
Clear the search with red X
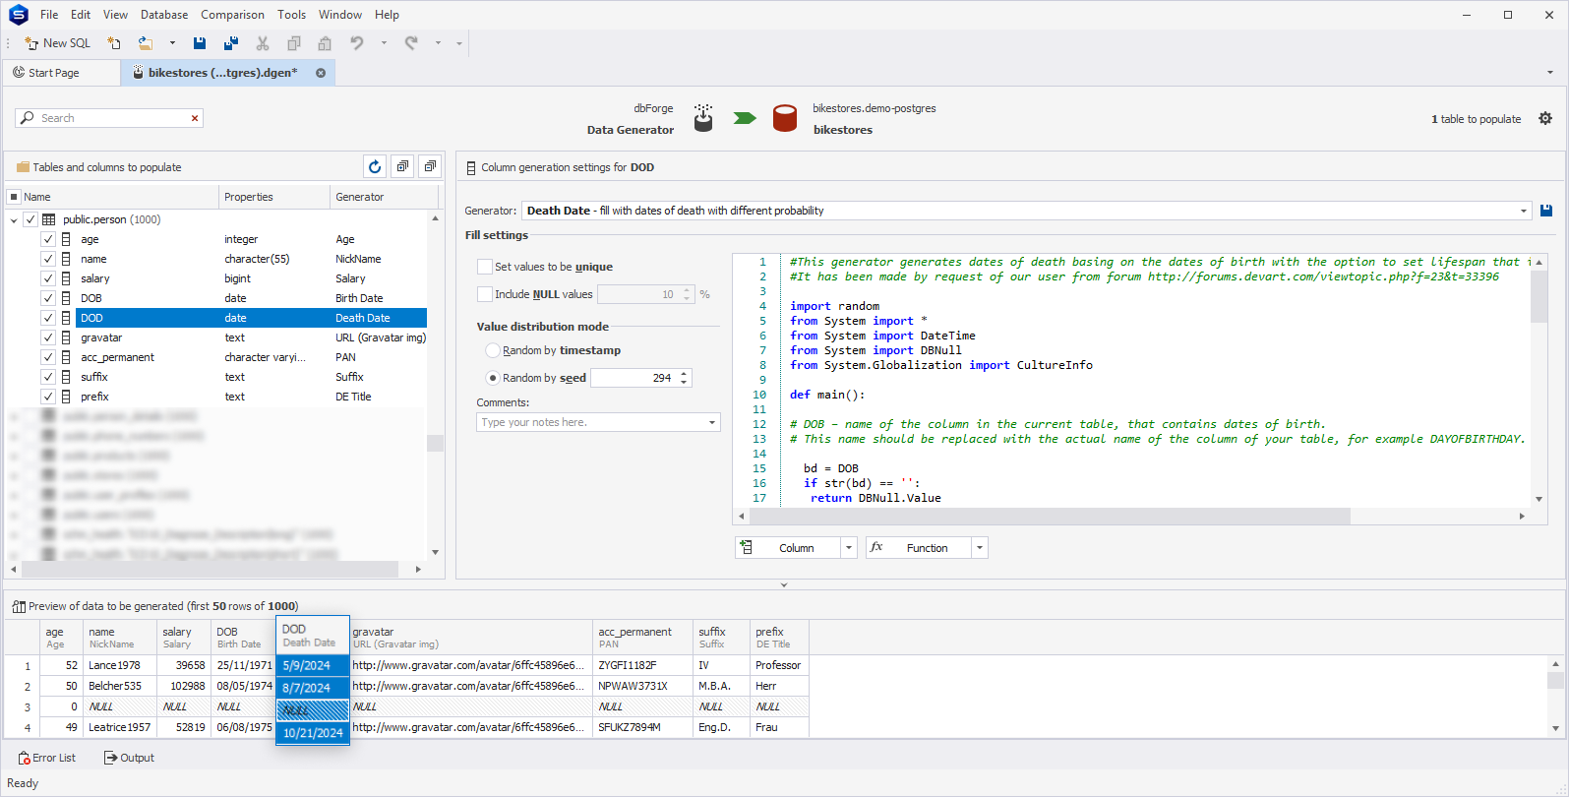pyautogui.click(x=195, y=118)
